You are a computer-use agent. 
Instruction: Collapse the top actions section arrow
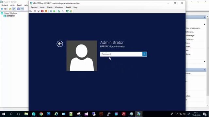204,17
